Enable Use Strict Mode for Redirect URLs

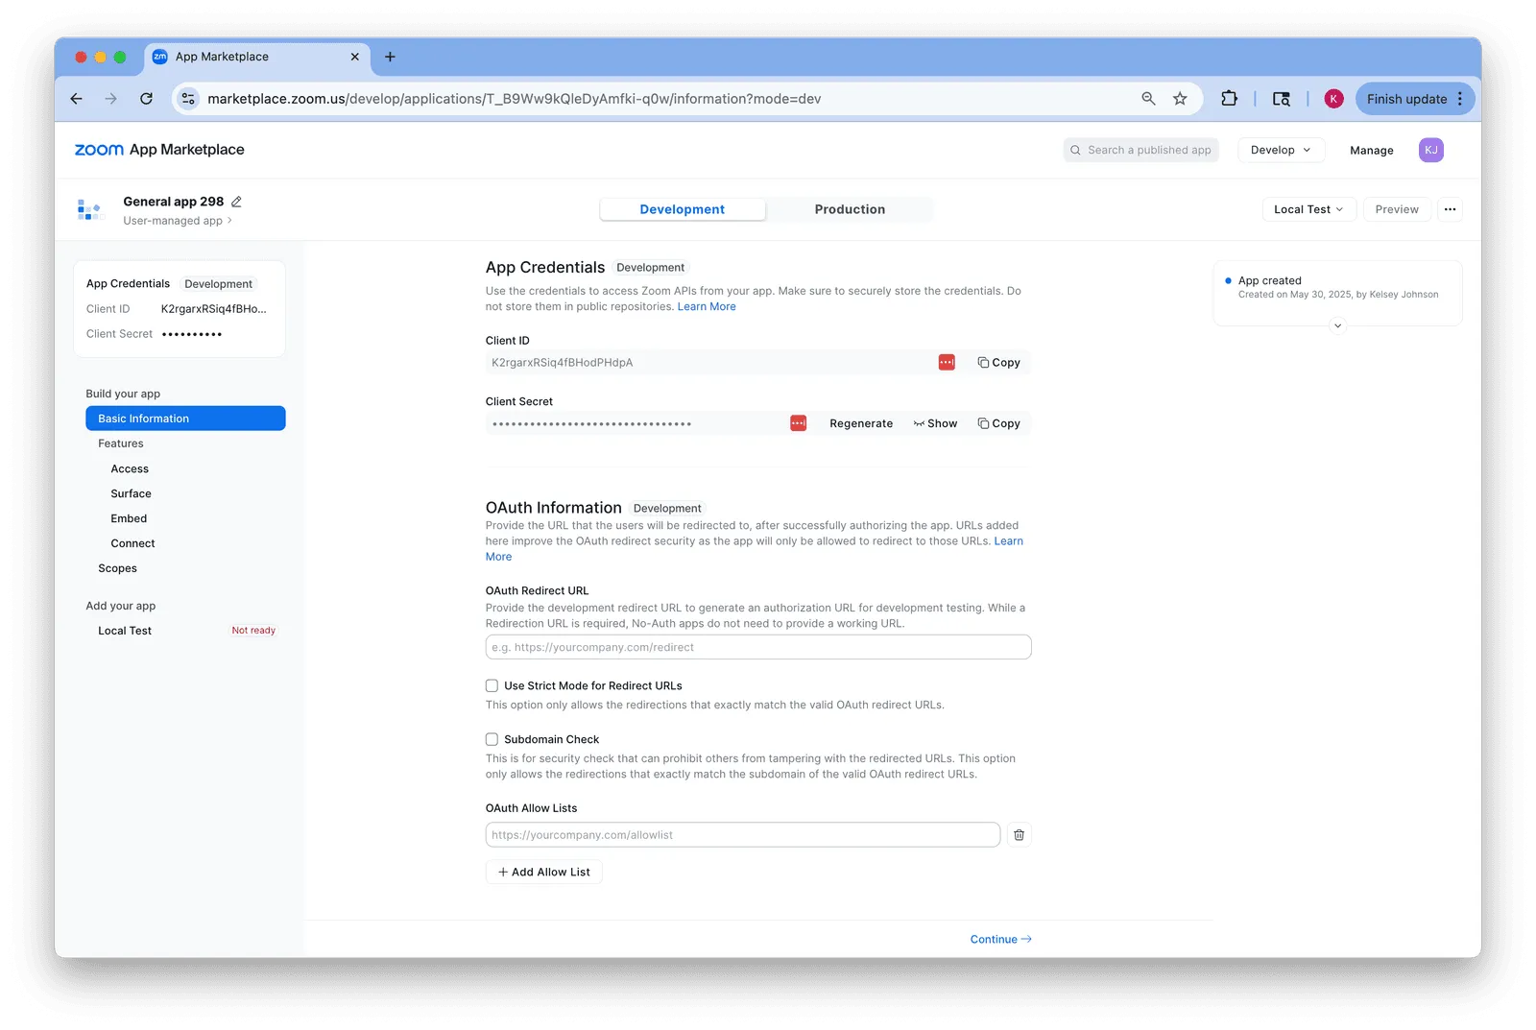click(492, 685)
